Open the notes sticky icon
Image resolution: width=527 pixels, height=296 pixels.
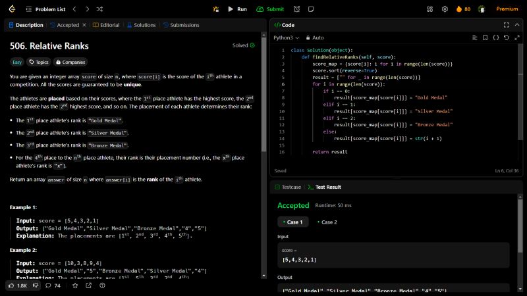pyautogui.click(x=311, y=9)
